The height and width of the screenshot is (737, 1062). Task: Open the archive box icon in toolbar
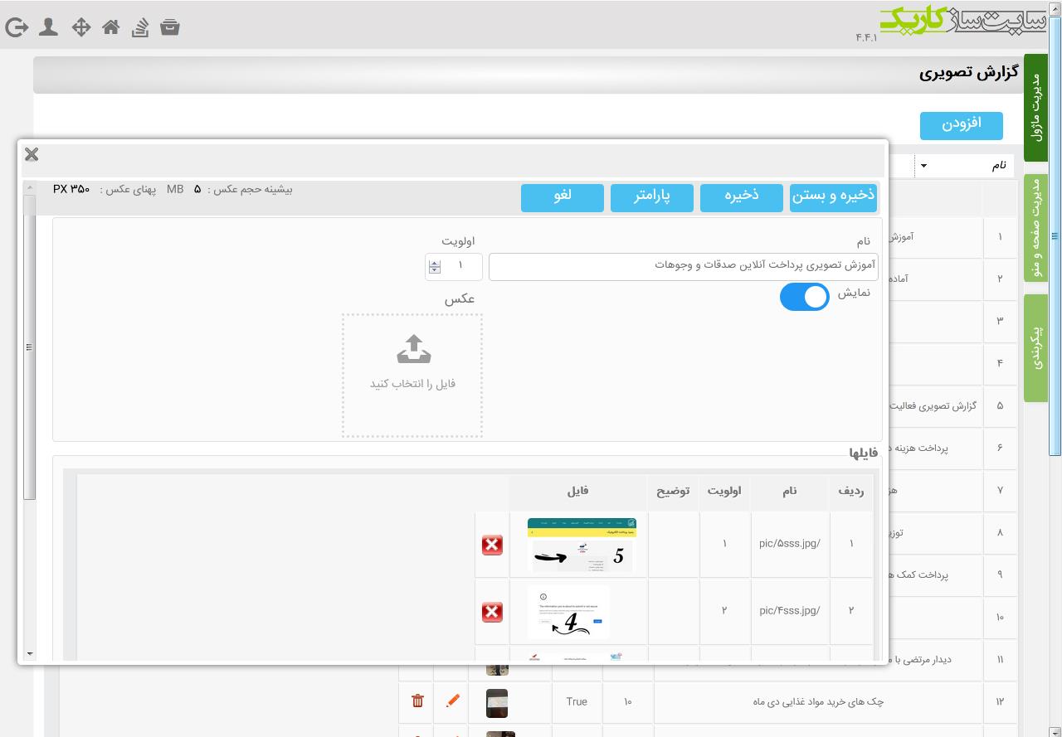[x=170, y=27]
